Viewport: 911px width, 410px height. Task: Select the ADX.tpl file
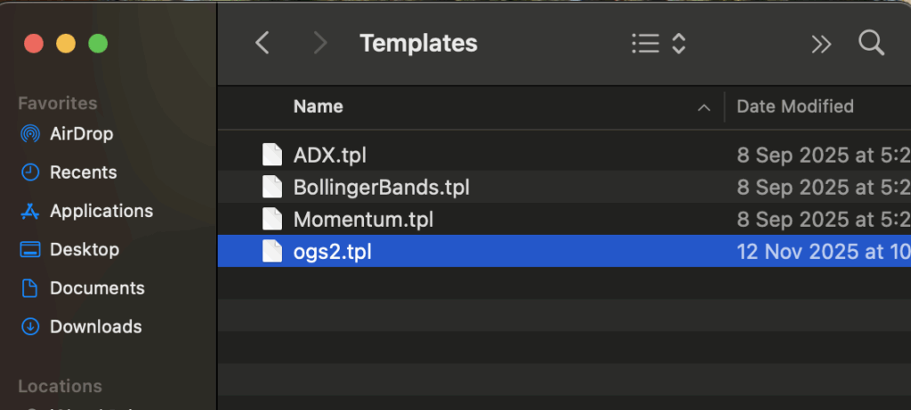click(329, 155)
